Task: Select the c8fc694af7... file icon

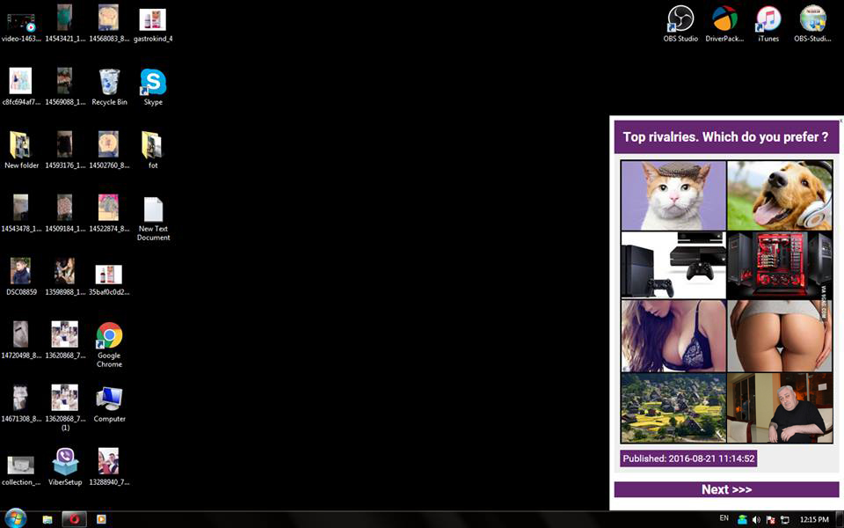Action: click(21, 87)
